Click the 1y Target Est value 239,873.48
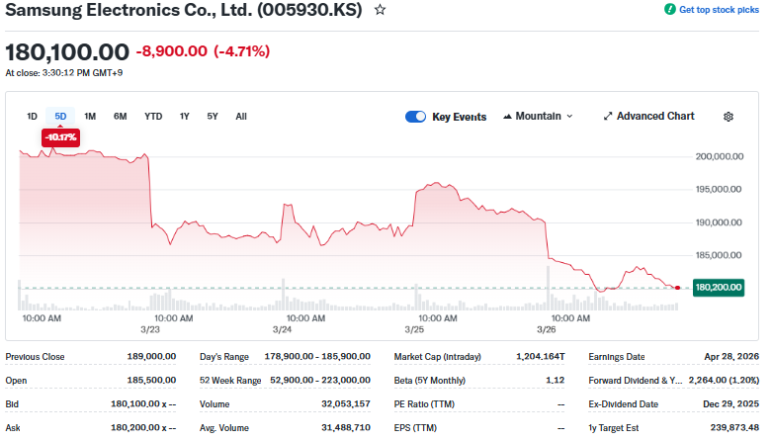Viewport: 772px width, 441px height. click(x=734, y=428)
